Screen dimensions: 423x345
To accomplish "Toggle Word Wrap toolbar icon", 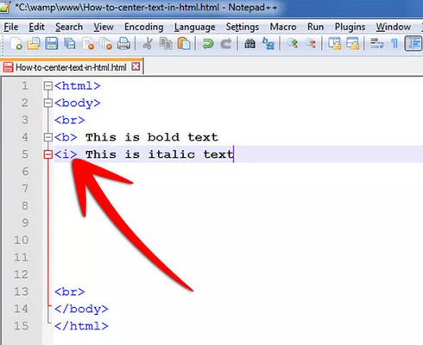I will [x=376, y=44].
